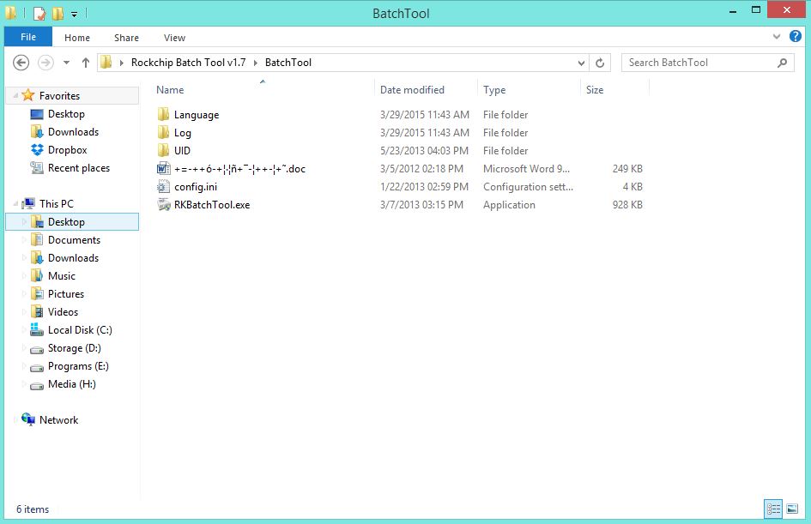Open Recent places in Favorites
This screenshot has width=811, height=524.
click(x=79, y=168)
